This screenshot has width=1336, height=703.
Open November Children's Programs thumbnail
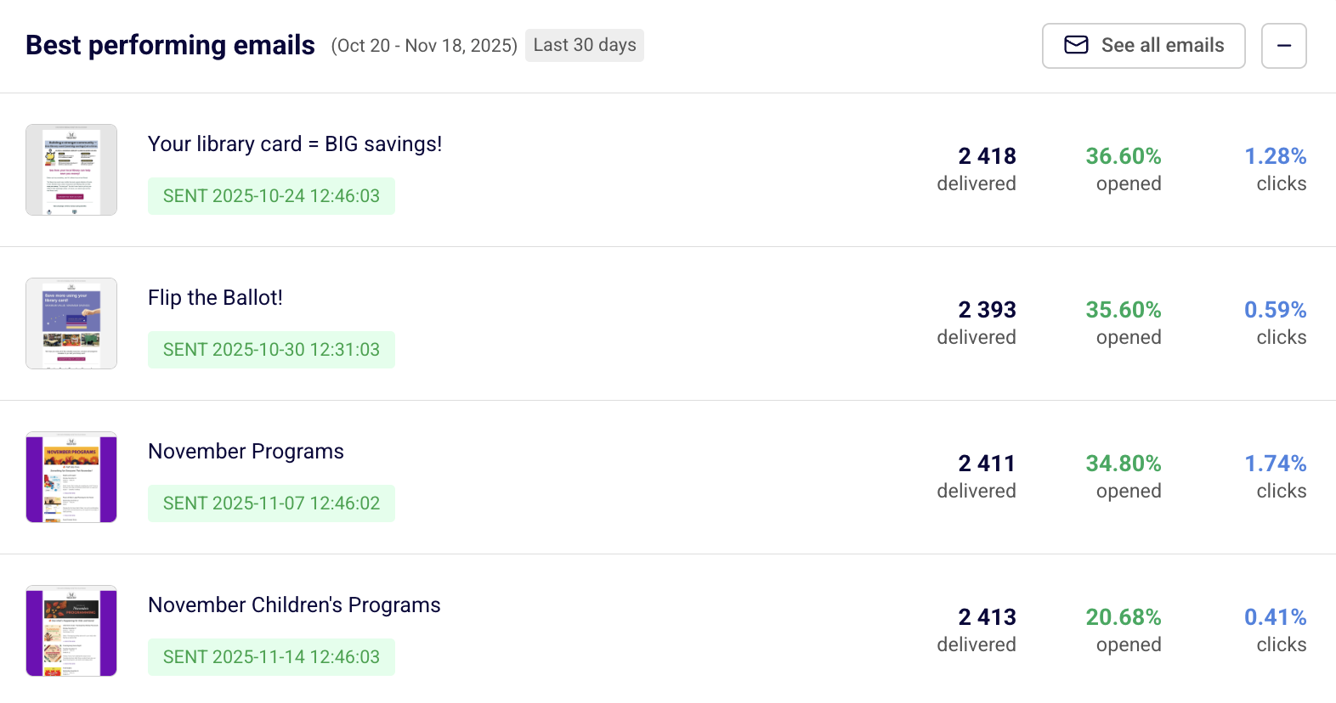(x=71, y=631)
